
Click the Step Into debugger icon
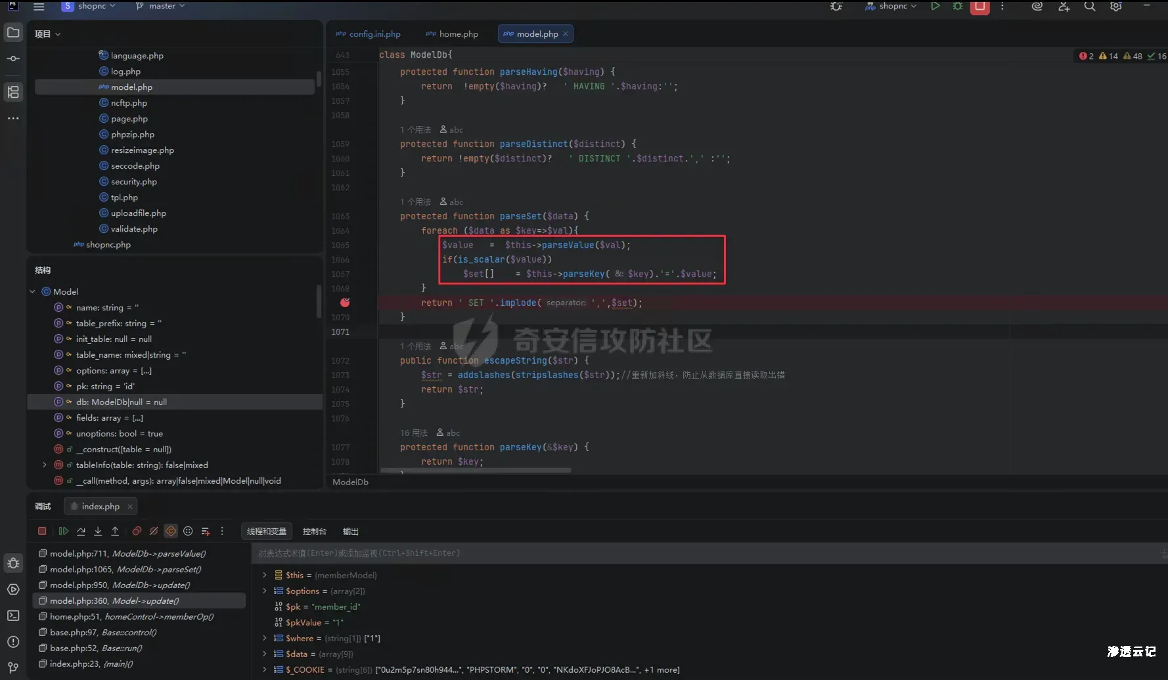tap(98, 531)
